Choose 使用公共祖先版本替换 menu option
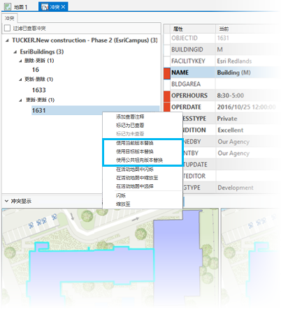The image size is (281, 309). (139, 160)
